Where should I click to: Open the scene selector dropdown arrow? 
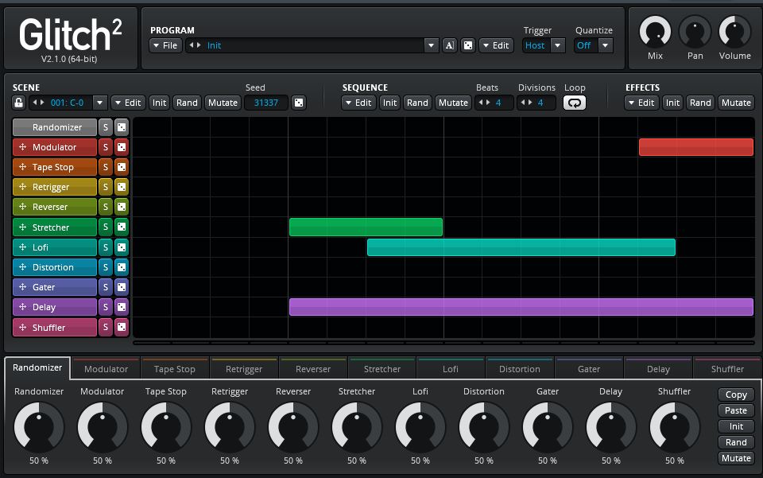click(x=100, y=103)
